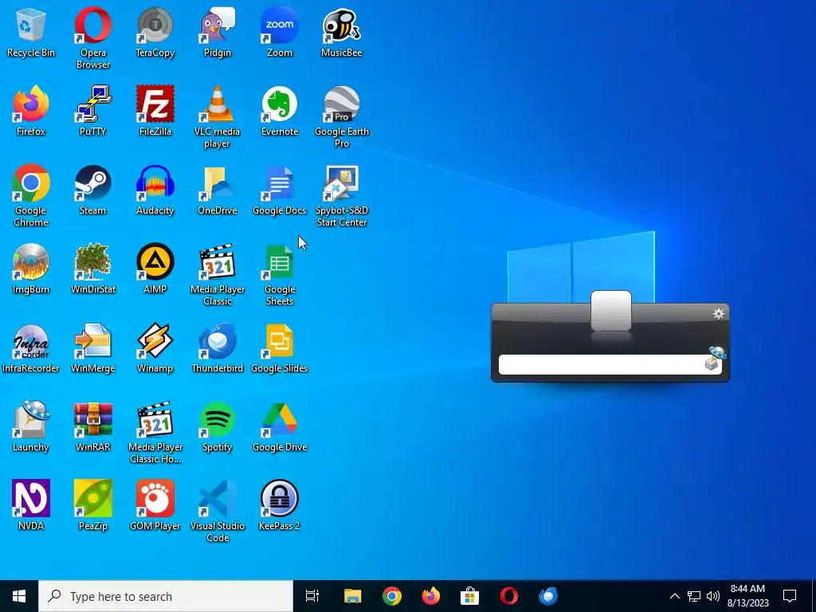Launch Opera from the taskbar
The image size is (816, 612).
(509, 596)
